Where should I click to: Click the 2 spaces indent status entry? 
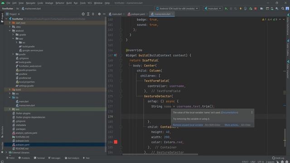pyautogui.click(x=270, y=162)
